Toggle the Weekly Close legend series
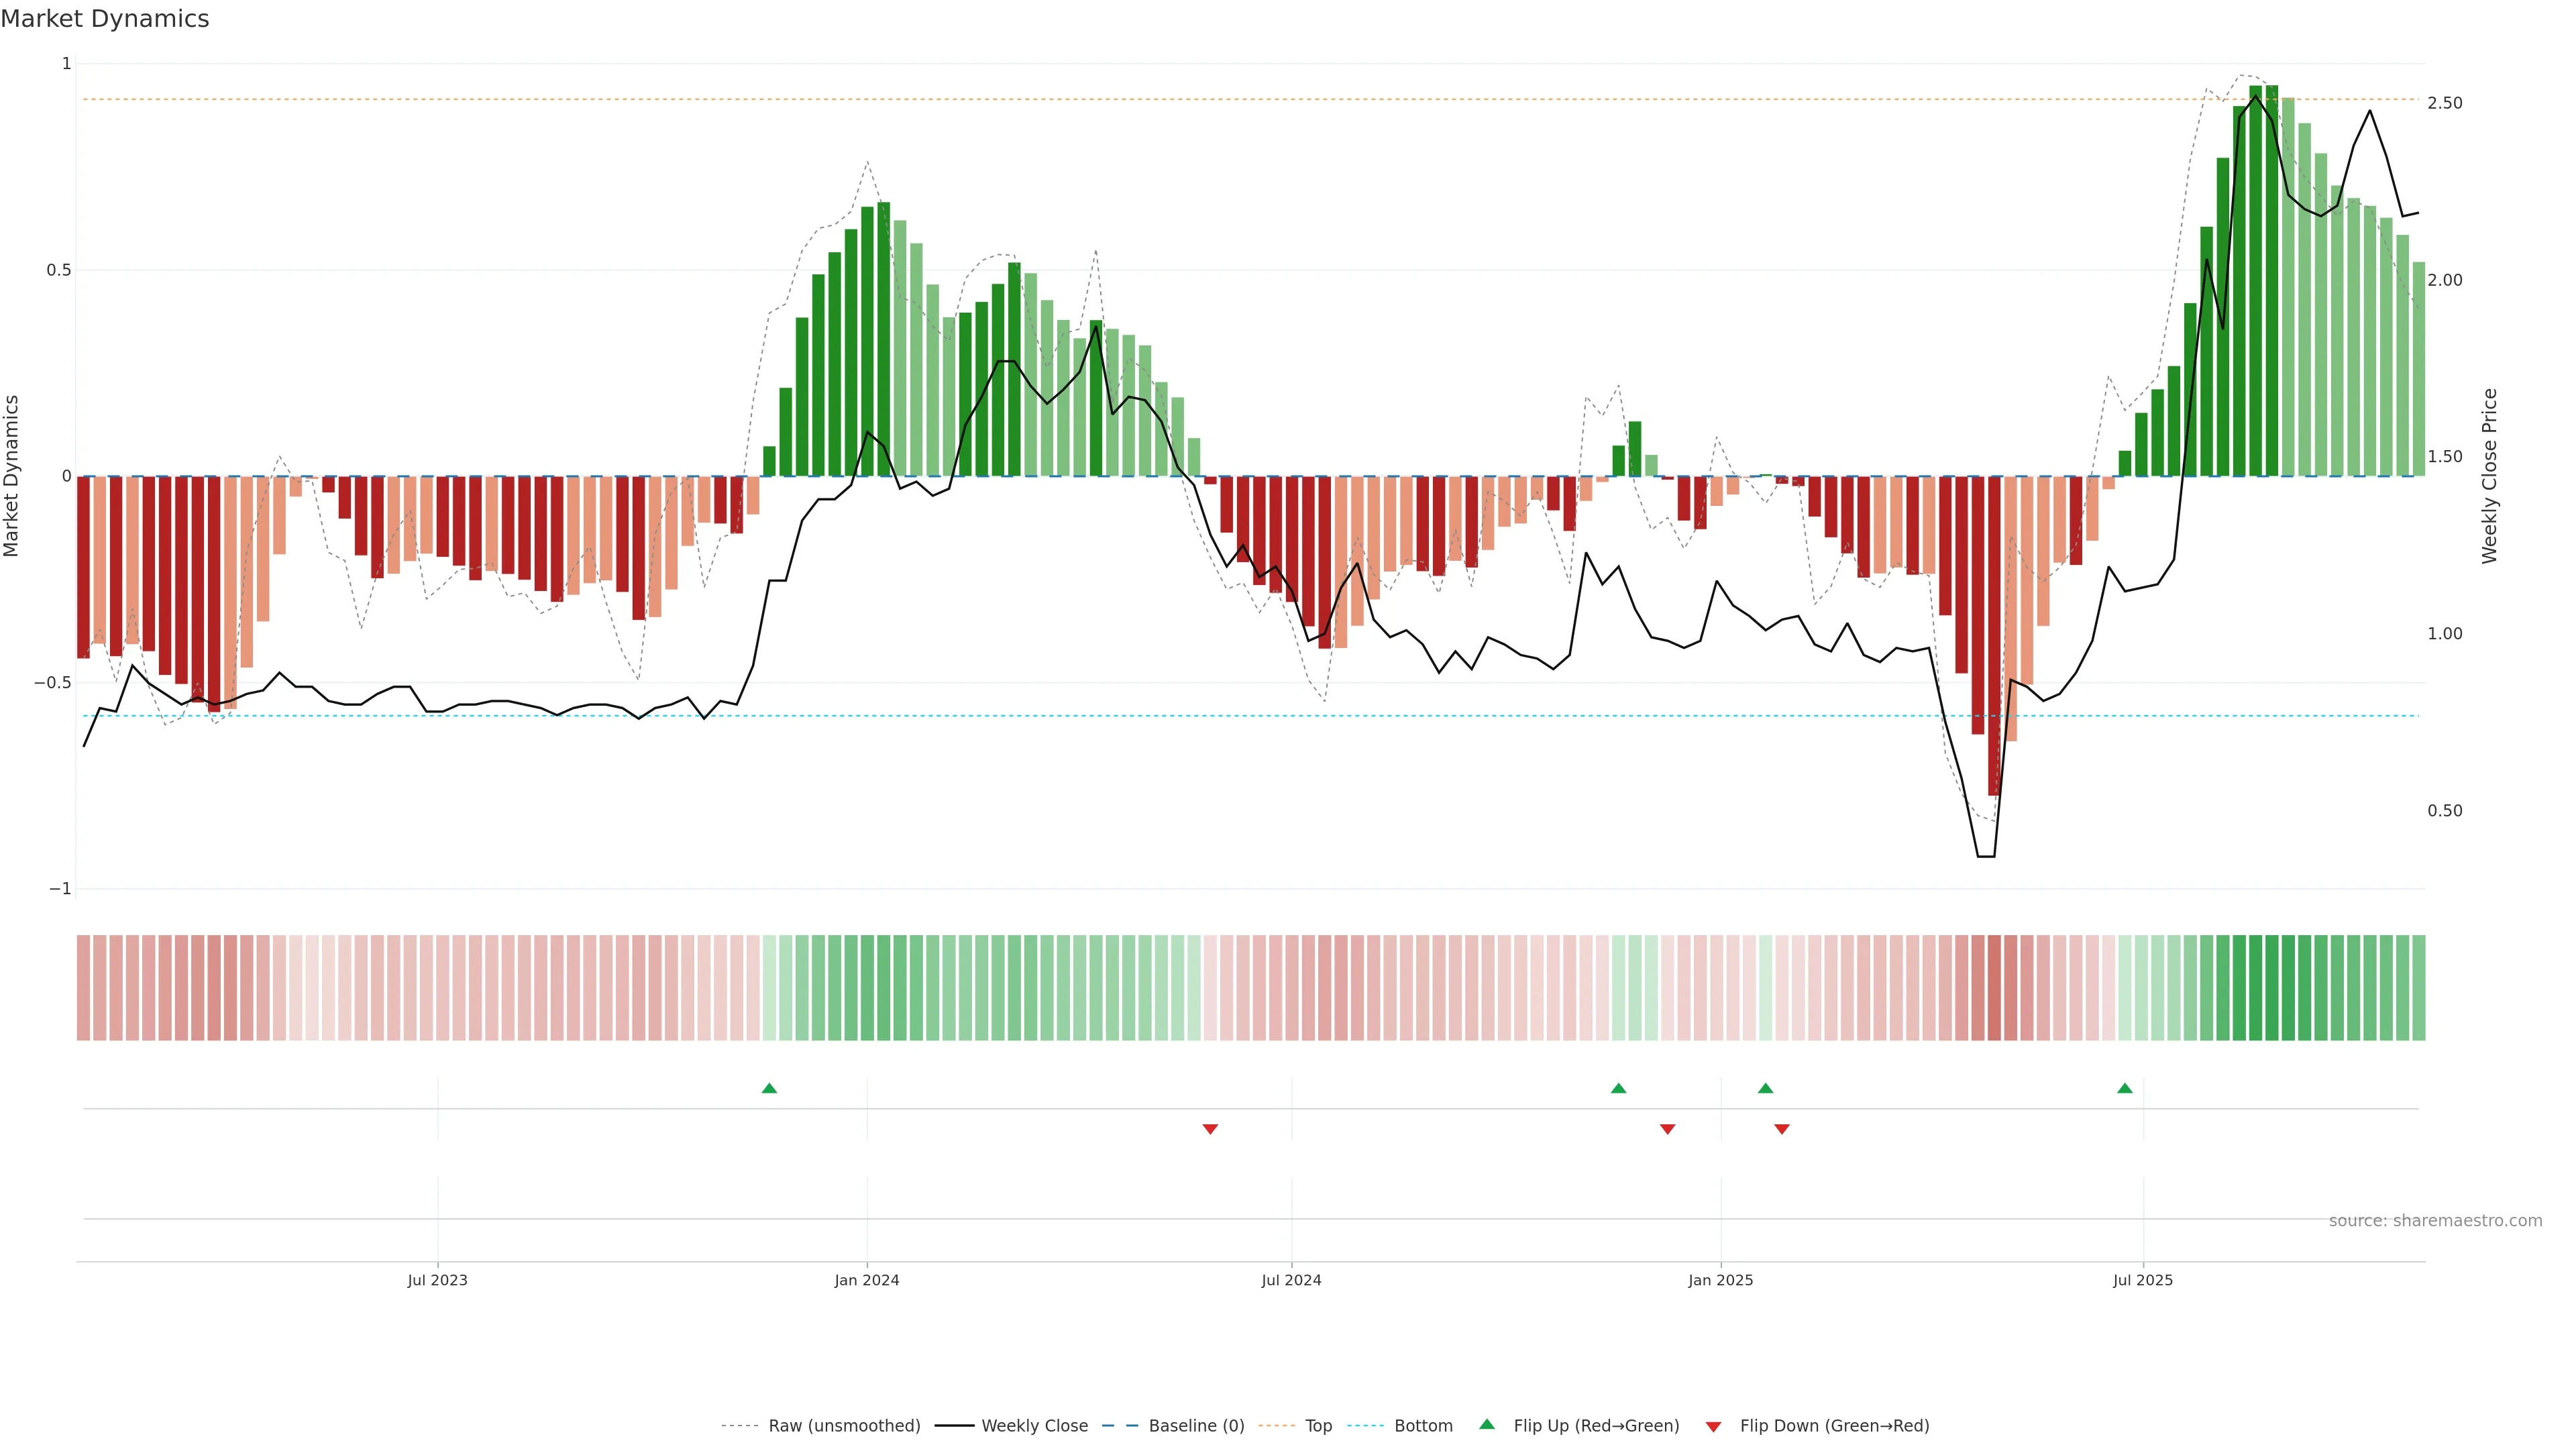The image size is (2576, 1449). click(1034, 1426)
